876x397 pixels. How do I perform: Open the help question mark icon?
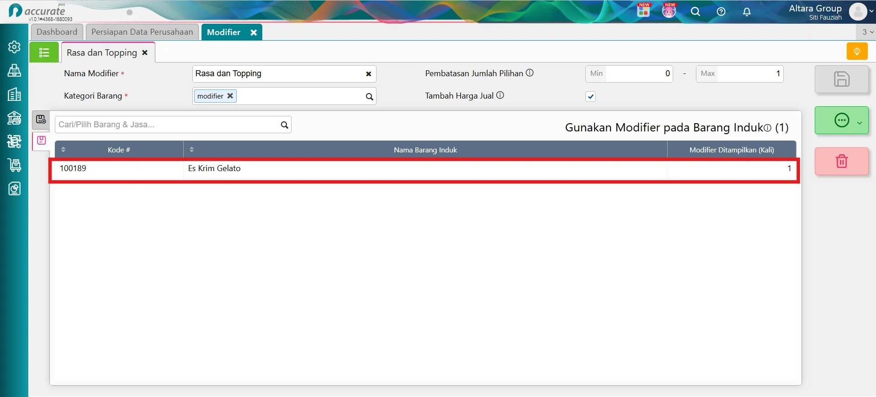coord(721,12)
